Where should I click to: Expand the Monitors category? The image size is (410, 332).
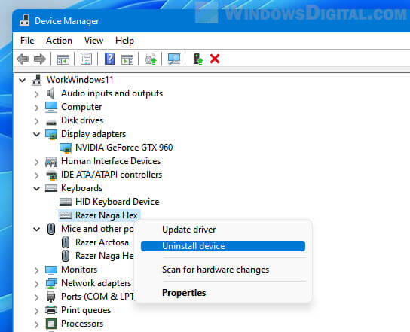tap(37, 270)
